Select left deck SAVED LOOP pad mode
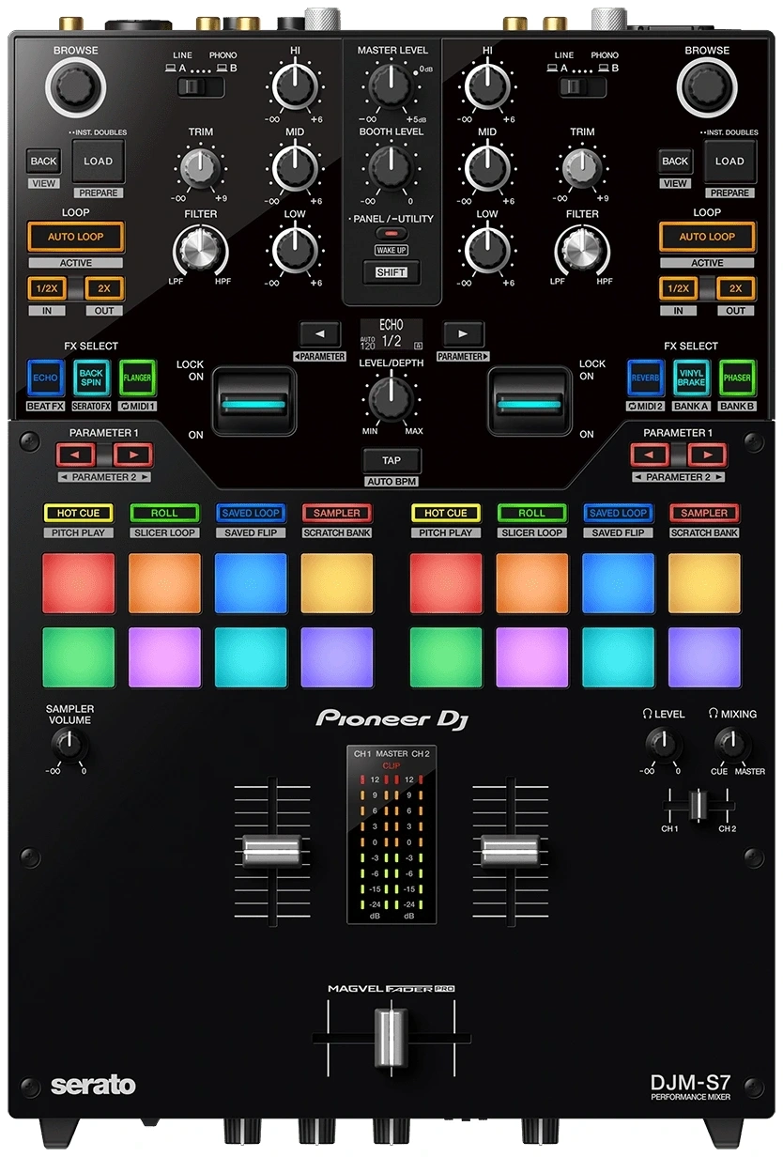The image size is (783, 1157). (x=251, y=513)
